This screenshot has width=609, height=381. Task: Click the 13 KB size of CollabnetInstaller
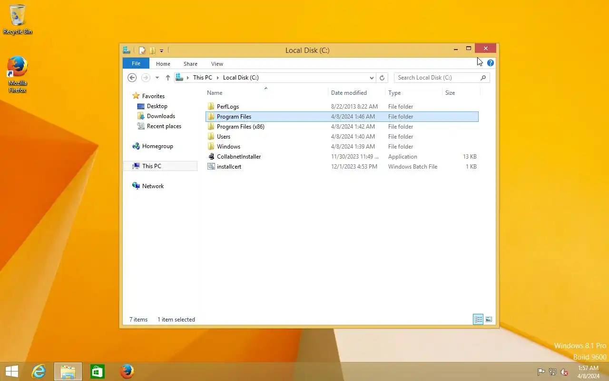(x=470, y=157)
